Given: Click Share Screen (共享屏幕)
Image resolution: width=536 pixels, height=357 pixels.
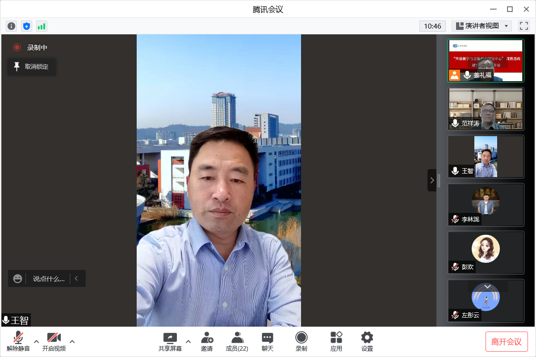Looking at the screenshot, I should (x=170, y=341).
